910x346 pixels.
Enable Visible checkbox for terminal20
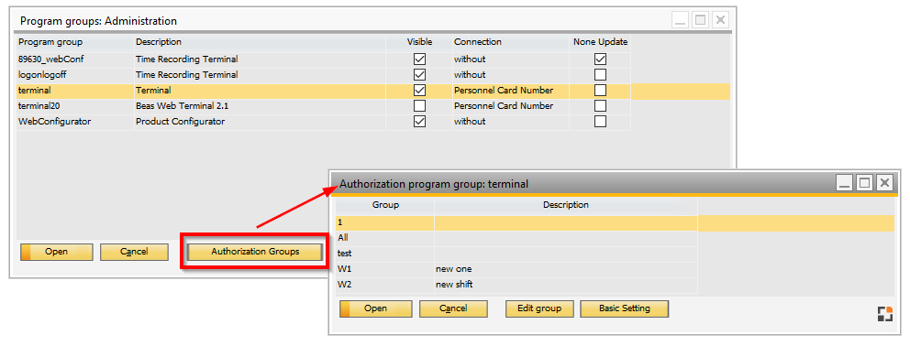pyautogui.click(x=419, y=106)
